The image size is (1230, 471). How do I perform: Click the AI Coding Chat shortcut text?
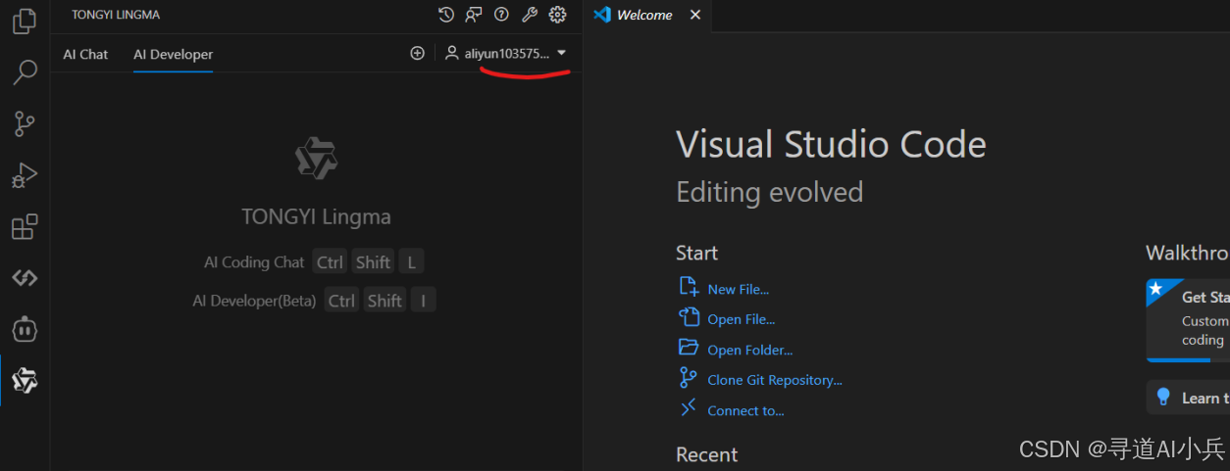[254, 261]
